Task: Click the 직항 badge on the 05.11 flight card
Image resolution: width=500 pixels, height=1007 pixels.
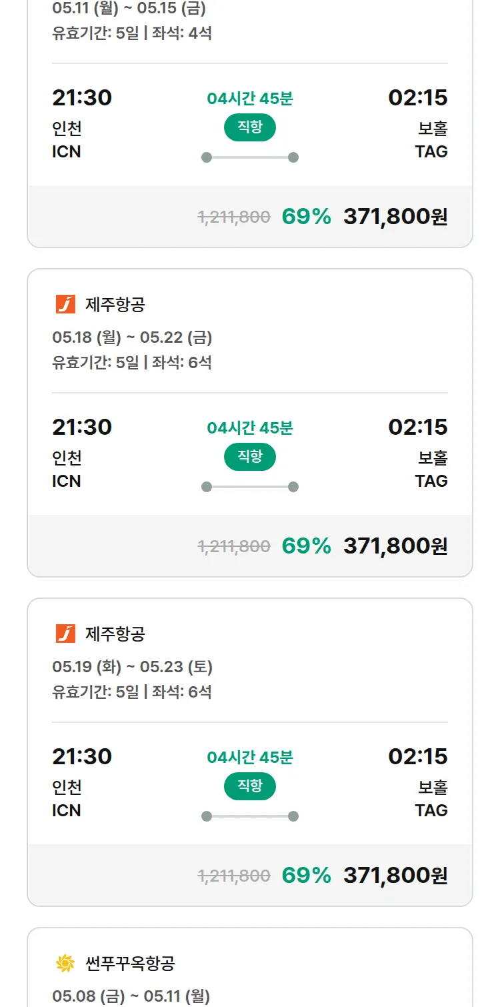Action: (250, 127)
